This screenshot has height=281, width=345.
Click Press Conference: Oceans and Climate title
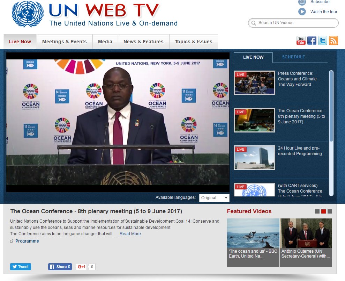(x=298, y=79)
